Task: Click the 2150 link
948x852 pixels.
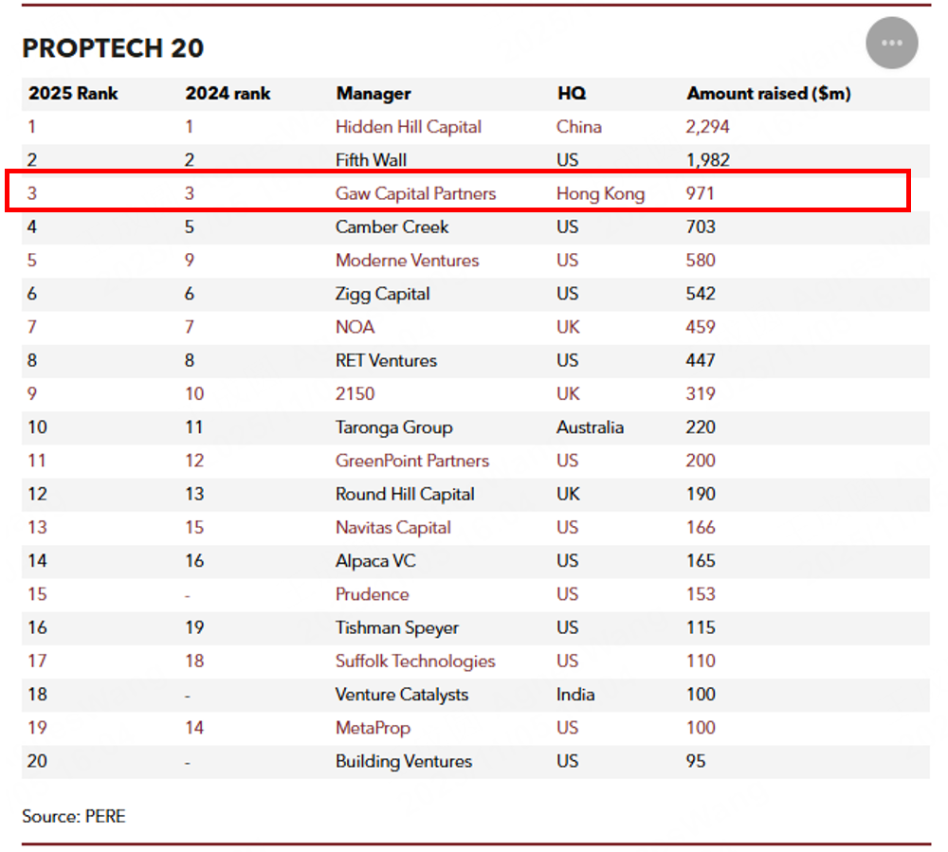Action: (355, 393)
